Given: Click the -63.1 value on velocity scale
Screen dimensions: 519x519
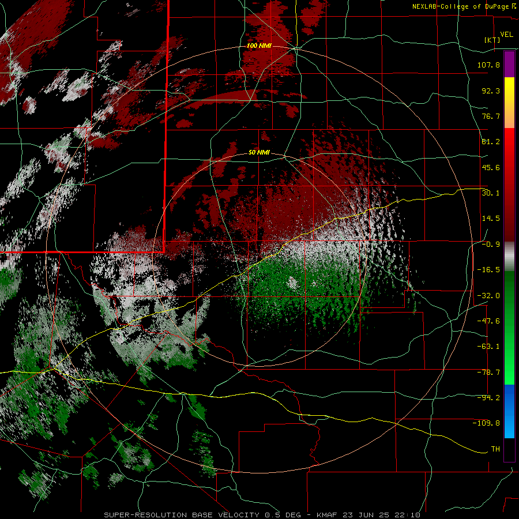Looking at the screenshot, I should (x=488, y=347).
